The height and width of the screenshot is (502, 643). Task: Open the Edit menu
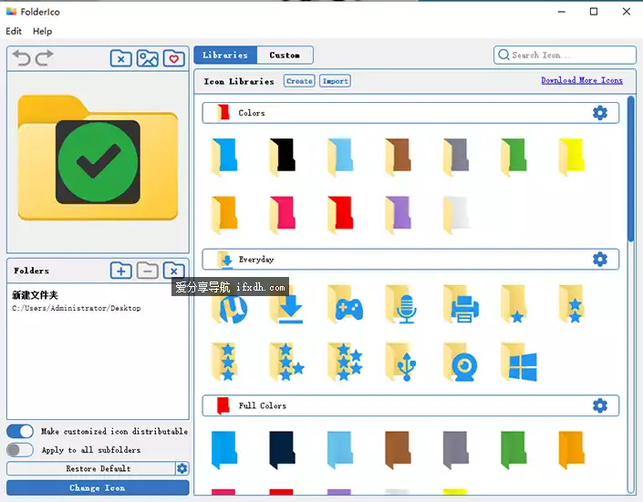14,31
